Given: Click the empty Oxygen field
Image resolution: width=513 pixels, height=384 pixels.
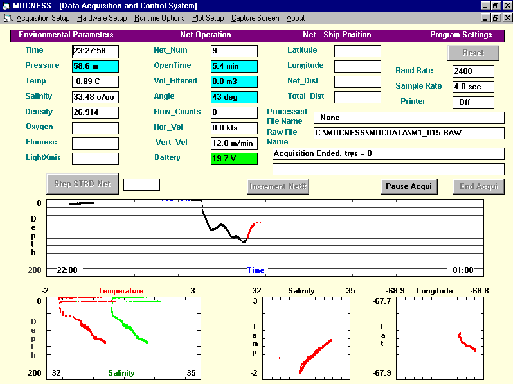Looking at the screenshot, I should coord(95,128).
